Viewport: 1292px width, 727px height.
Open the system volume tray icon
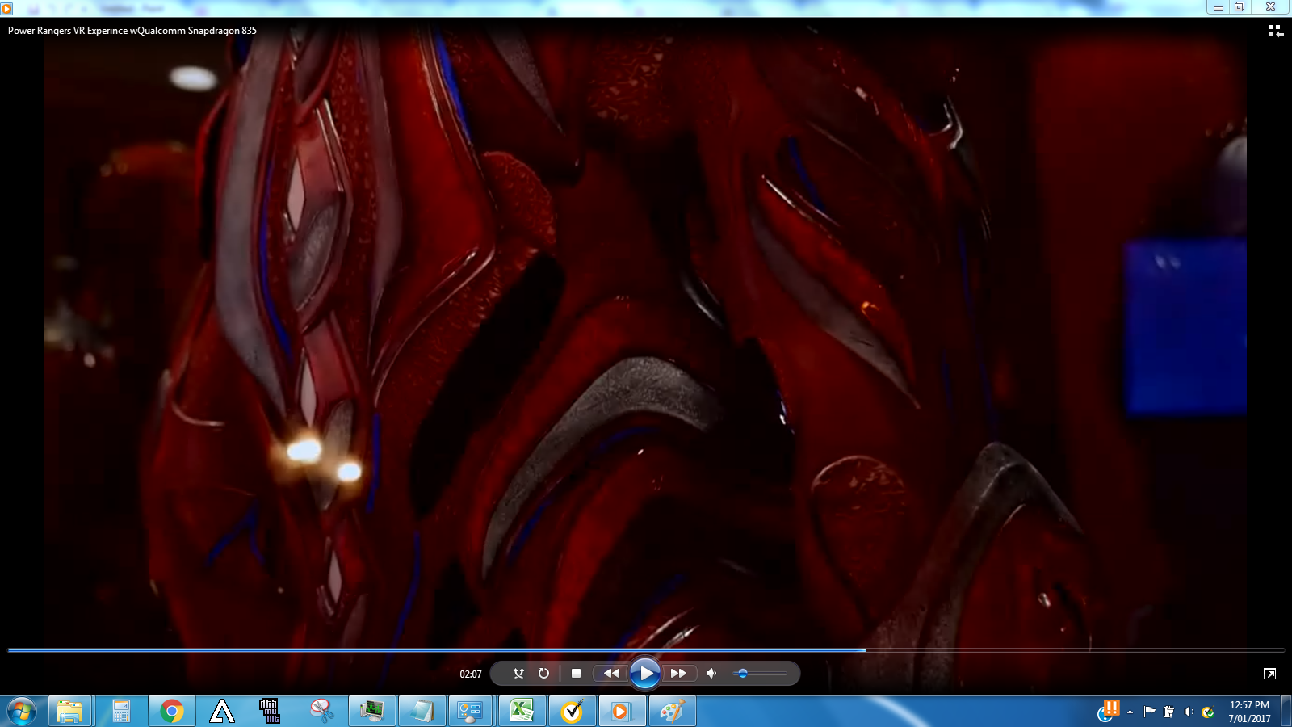point(1189,712)
